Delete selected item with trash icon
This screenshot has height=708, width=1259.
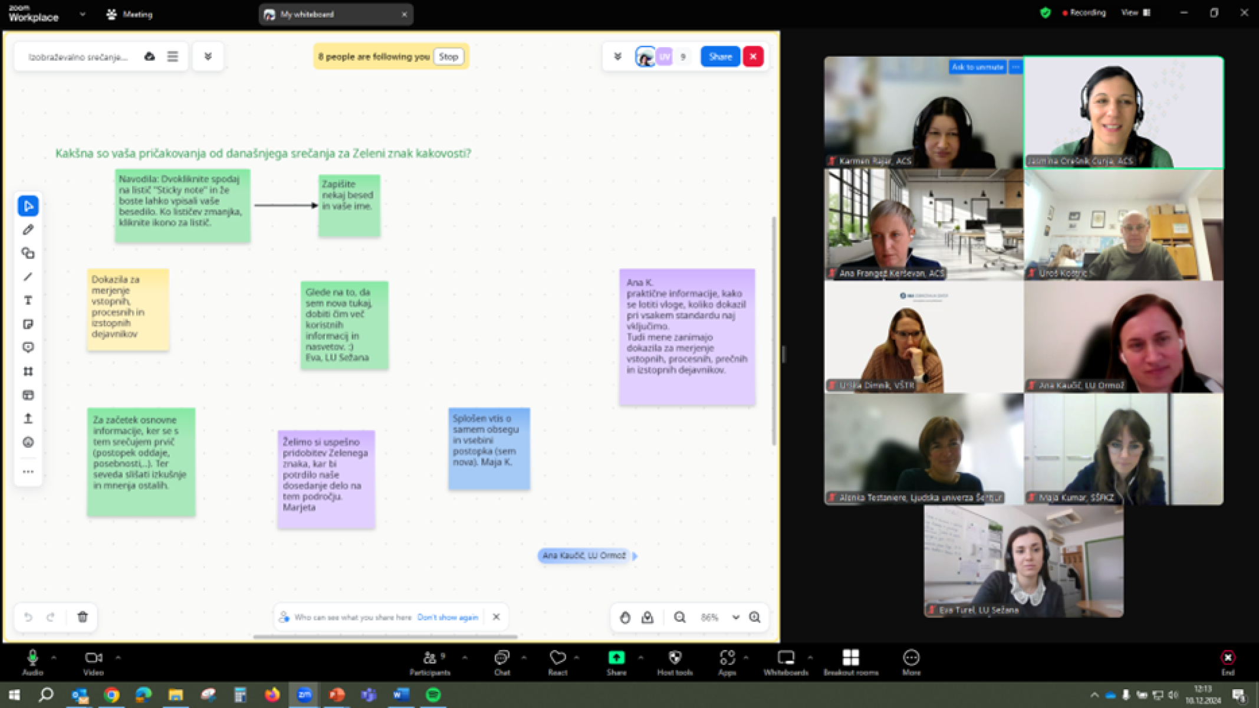coord(83,617)
